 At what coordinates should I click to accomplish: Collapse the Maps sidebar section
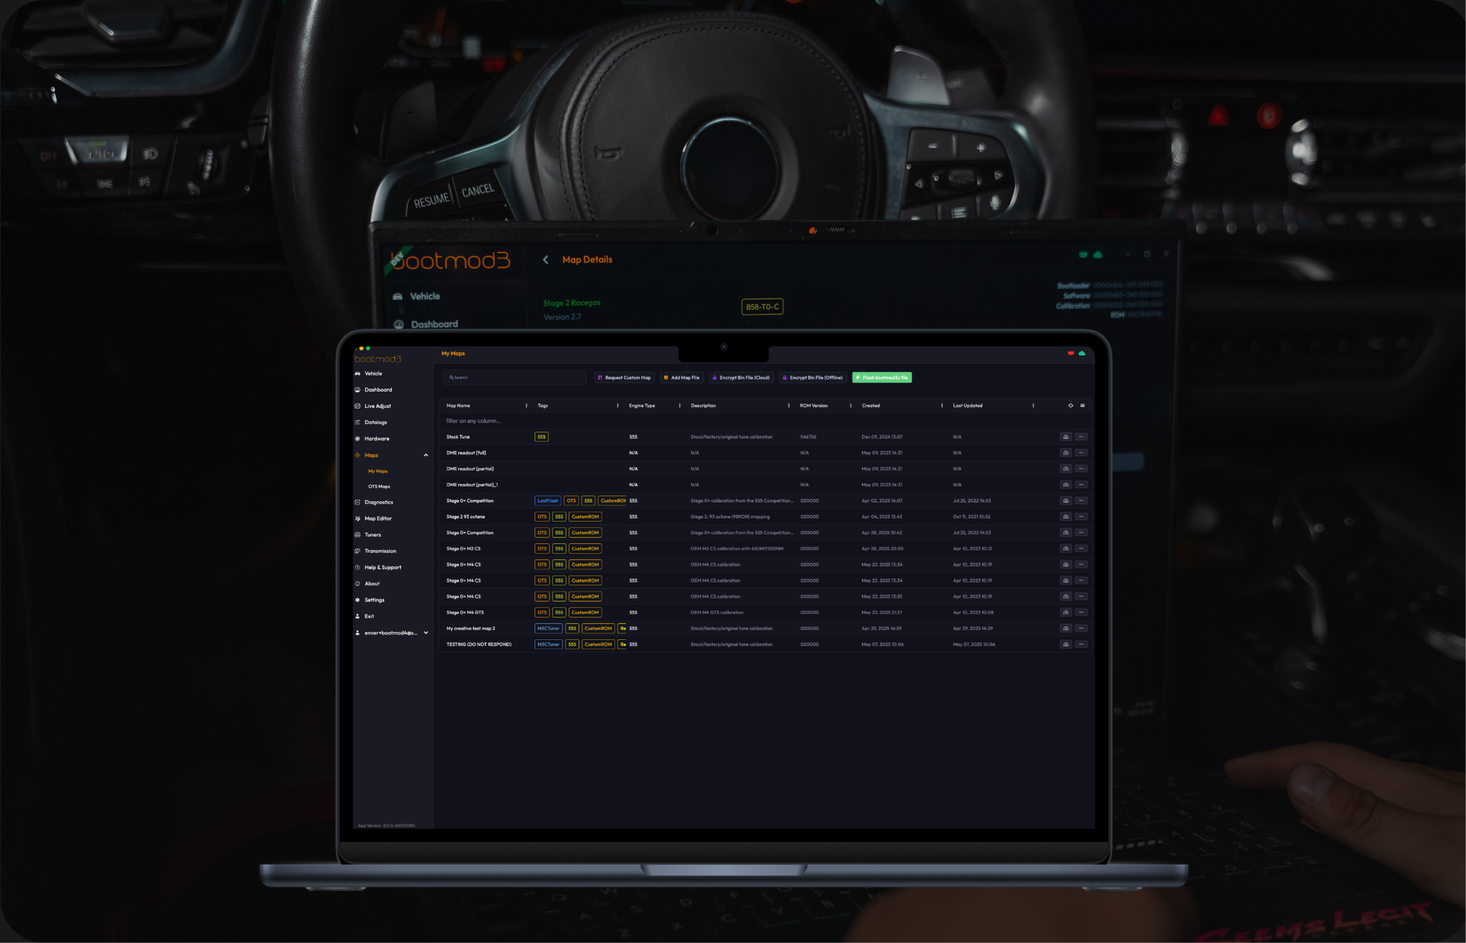point(426,455)
